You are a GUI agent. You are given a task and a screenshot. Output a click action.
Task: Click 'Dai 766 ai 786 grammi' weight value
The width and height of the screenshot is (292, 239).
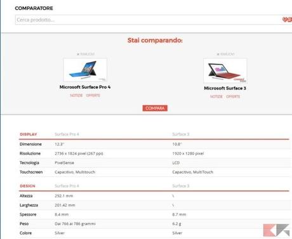(75, 224)
